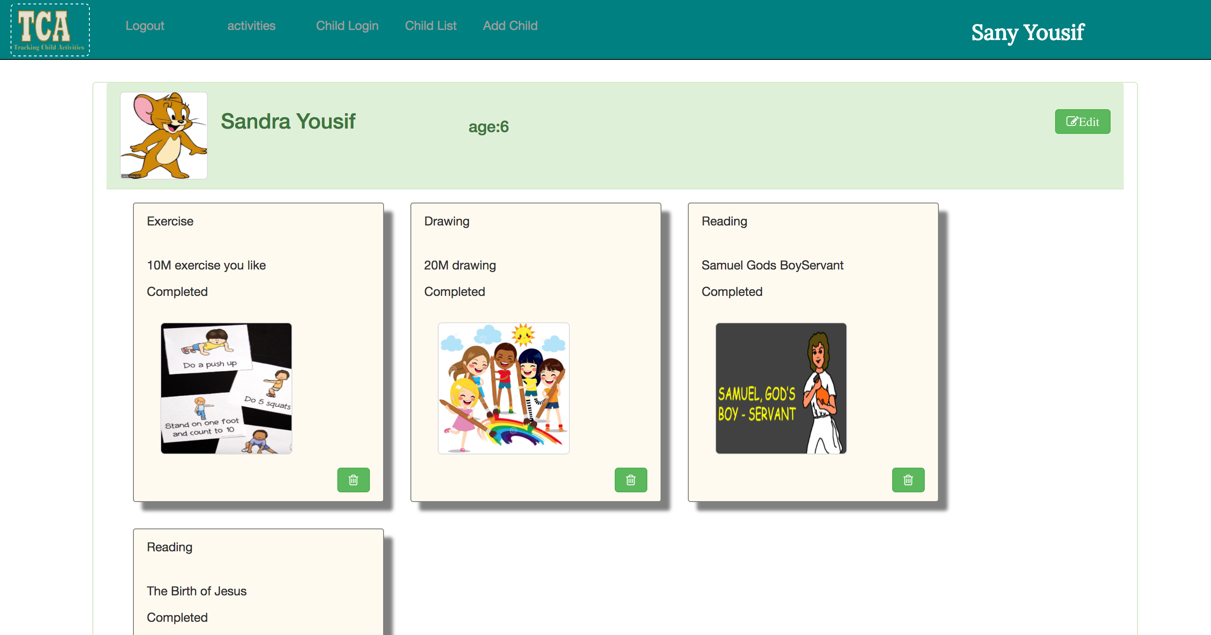
Task: Click the '10M exercise you like' text
Action: [207, 265]
